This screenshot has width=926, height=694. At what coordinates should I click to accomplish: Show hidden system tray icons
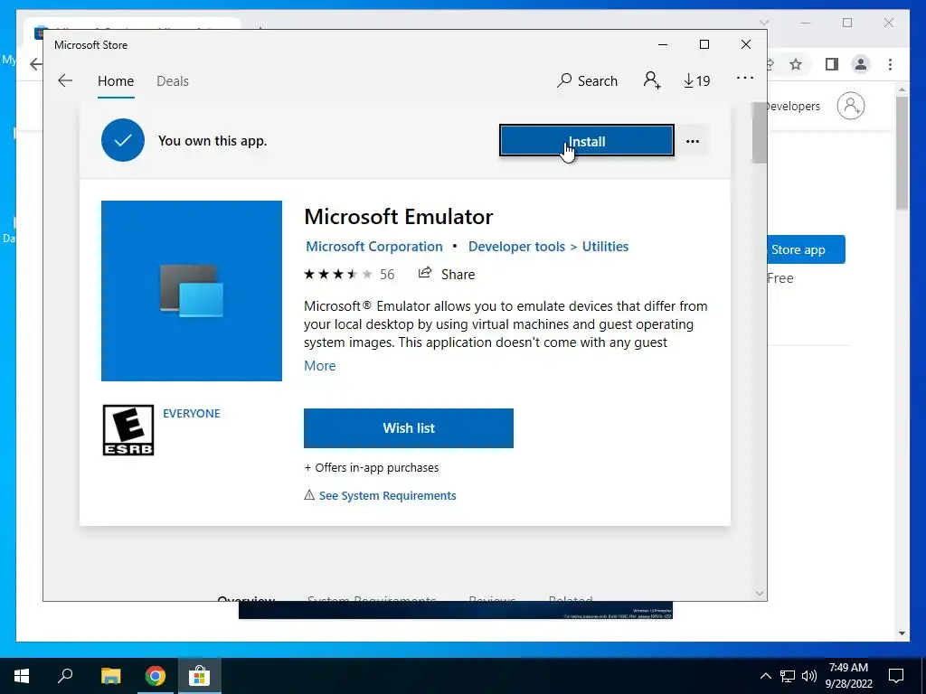[x=765, y=676]
